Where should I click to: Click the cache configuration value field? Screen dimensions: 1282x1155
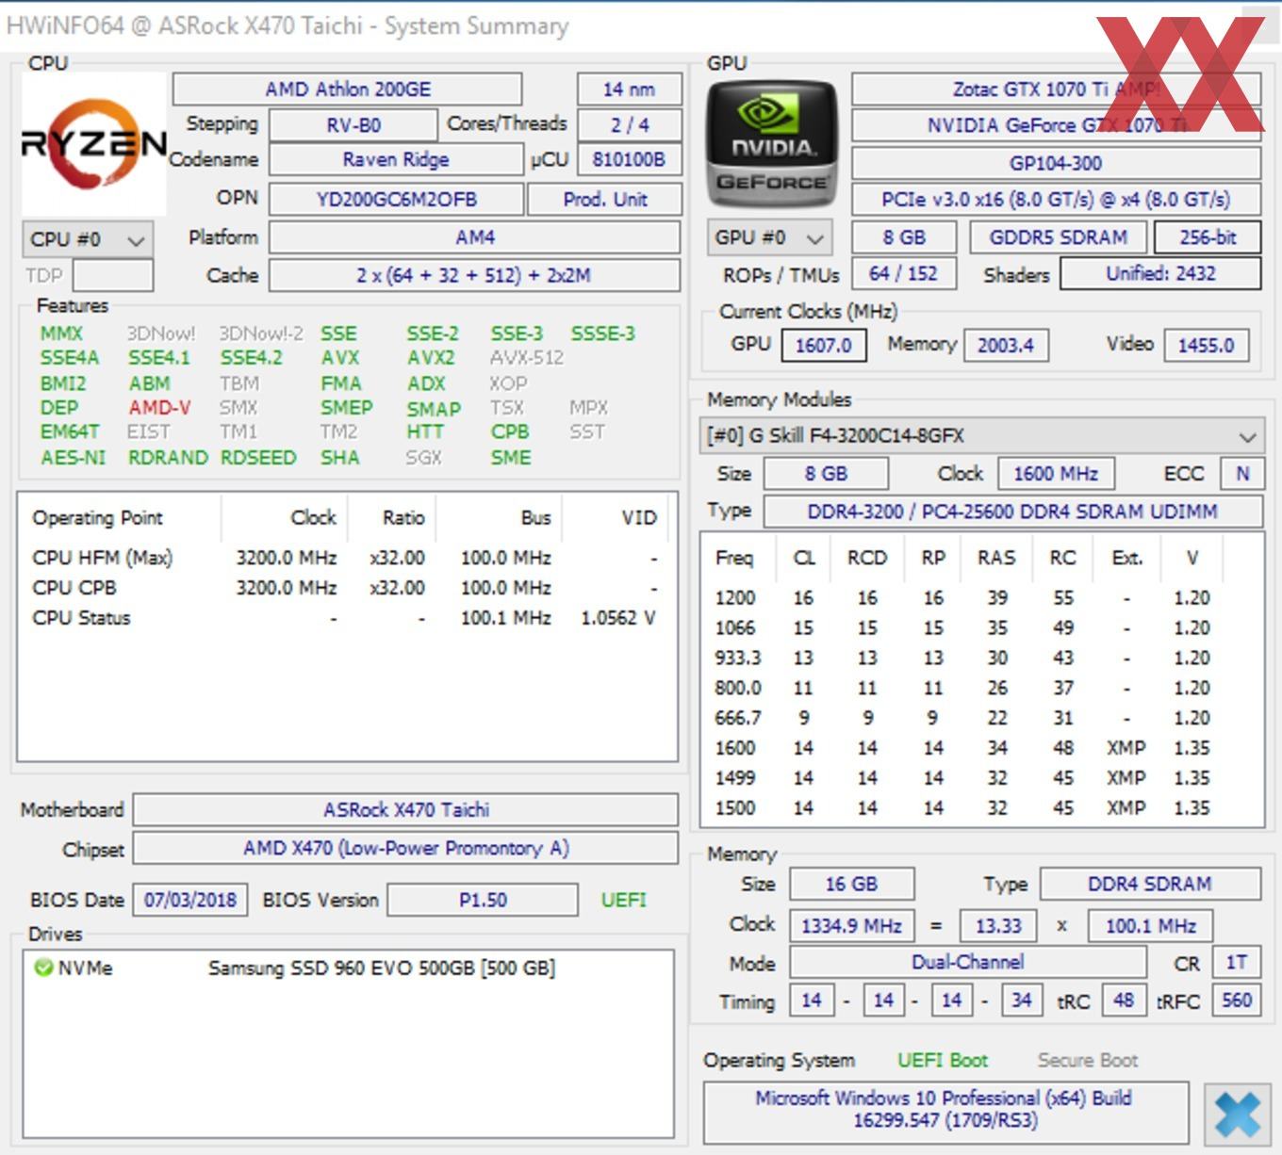[475, 275]
